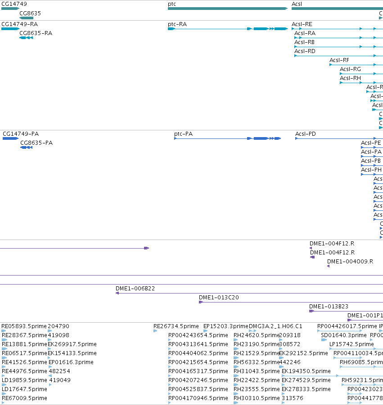383x405 pixels.
Task: Select the Acsl-PE protein label
Action: [x=371, y=143]
